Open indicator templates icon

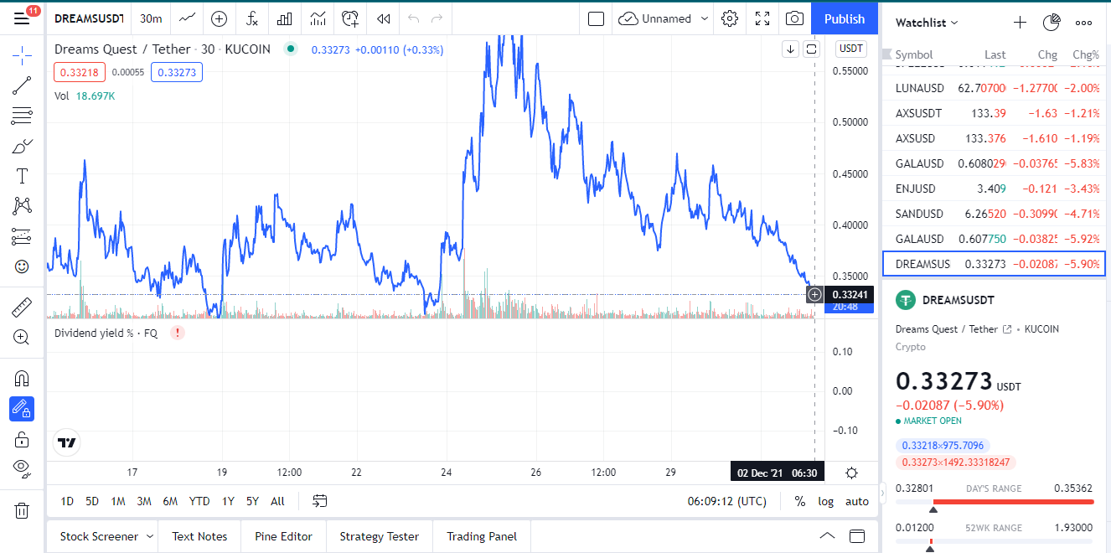pyautogui.click(x=318, y=18)
